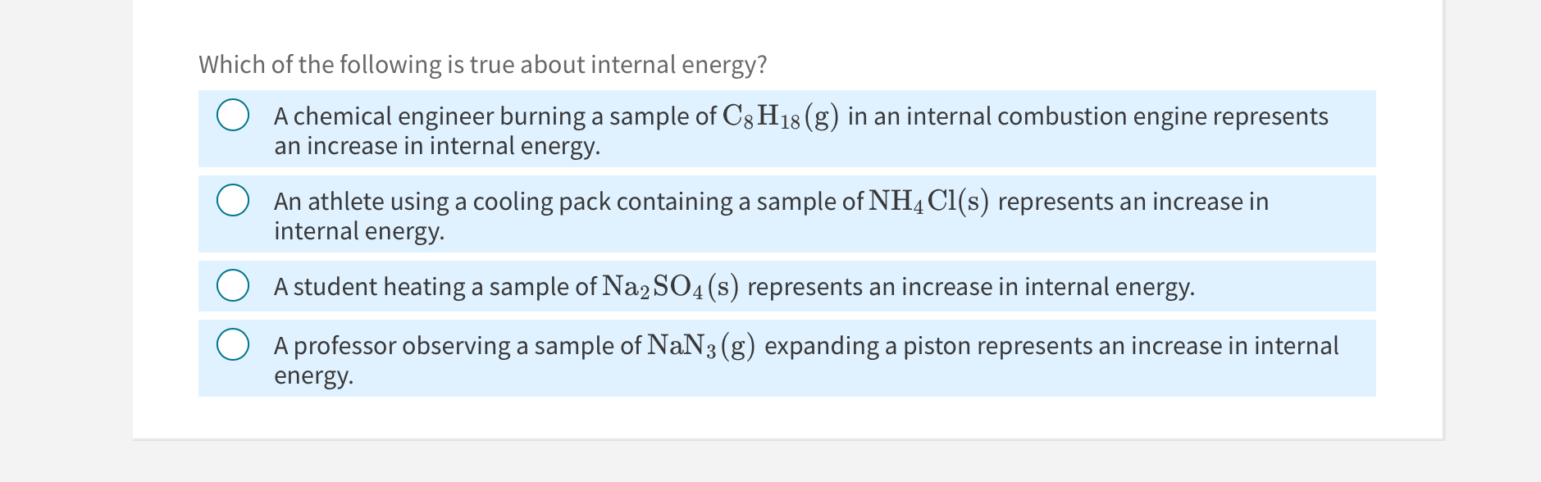
Task: Click the word 'athlete' in the second option
Action: coord(345,201)
